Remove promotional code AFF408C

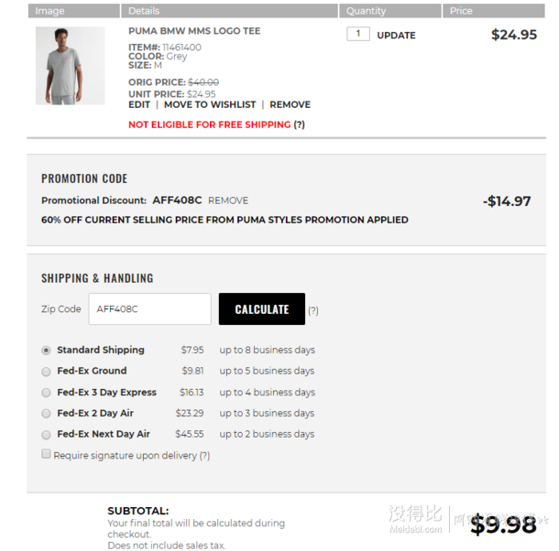coord(228,200)
